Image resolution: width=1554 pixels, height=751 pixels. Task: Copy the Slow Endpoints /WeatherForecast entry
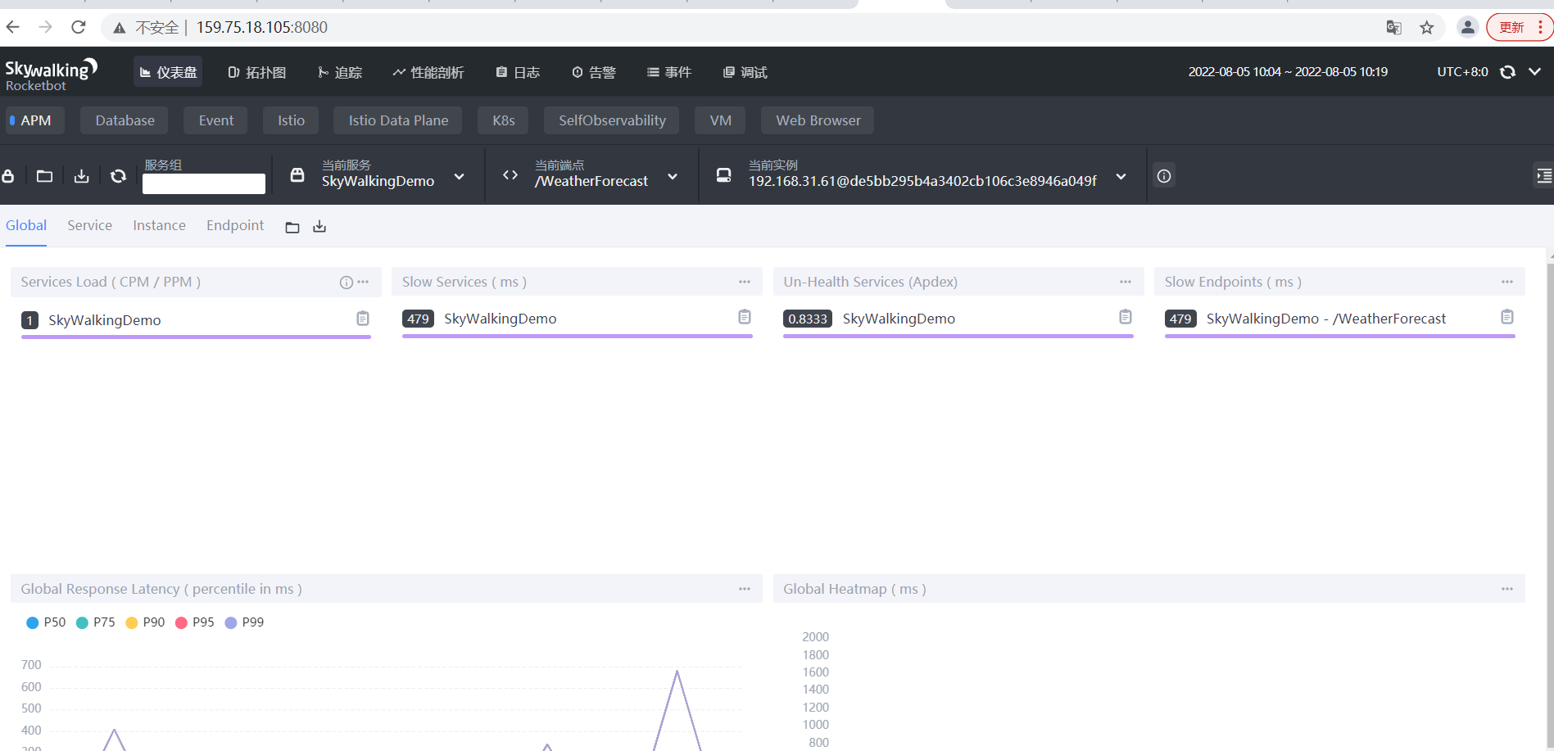coord(1507,317)
